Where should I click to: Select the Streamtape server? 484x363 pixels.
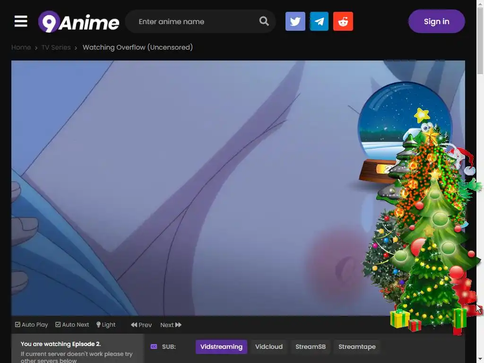357,346
